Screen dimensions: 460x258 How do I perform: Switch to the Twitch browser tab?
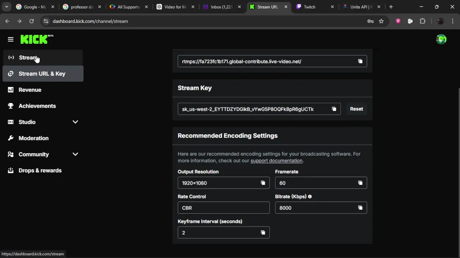[309, 7]
